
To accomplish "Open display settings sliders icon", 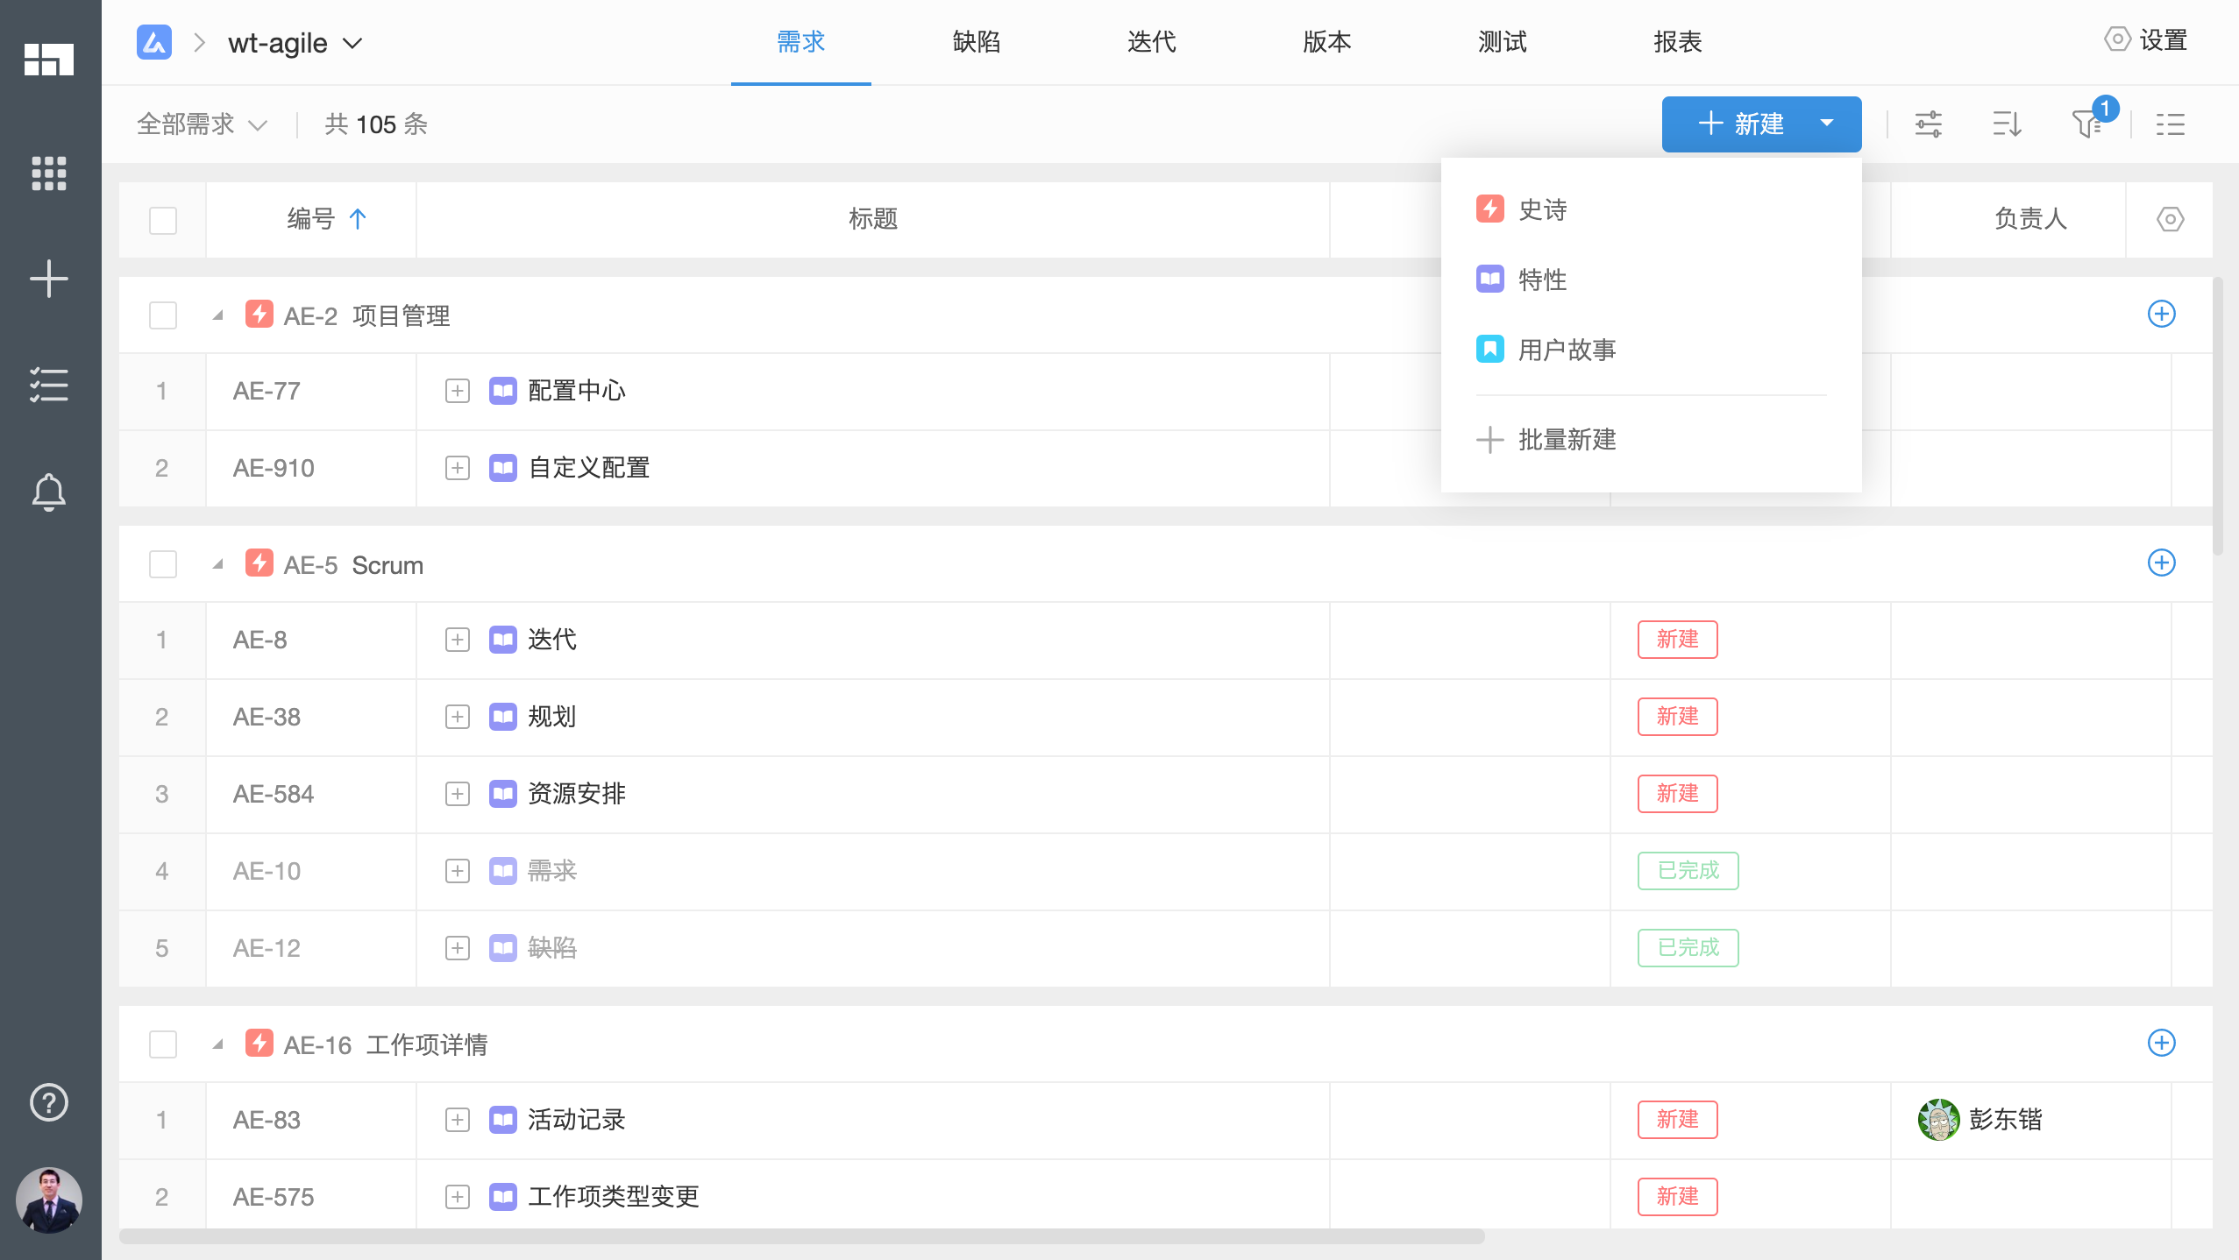I will (x=1928, y=124).
